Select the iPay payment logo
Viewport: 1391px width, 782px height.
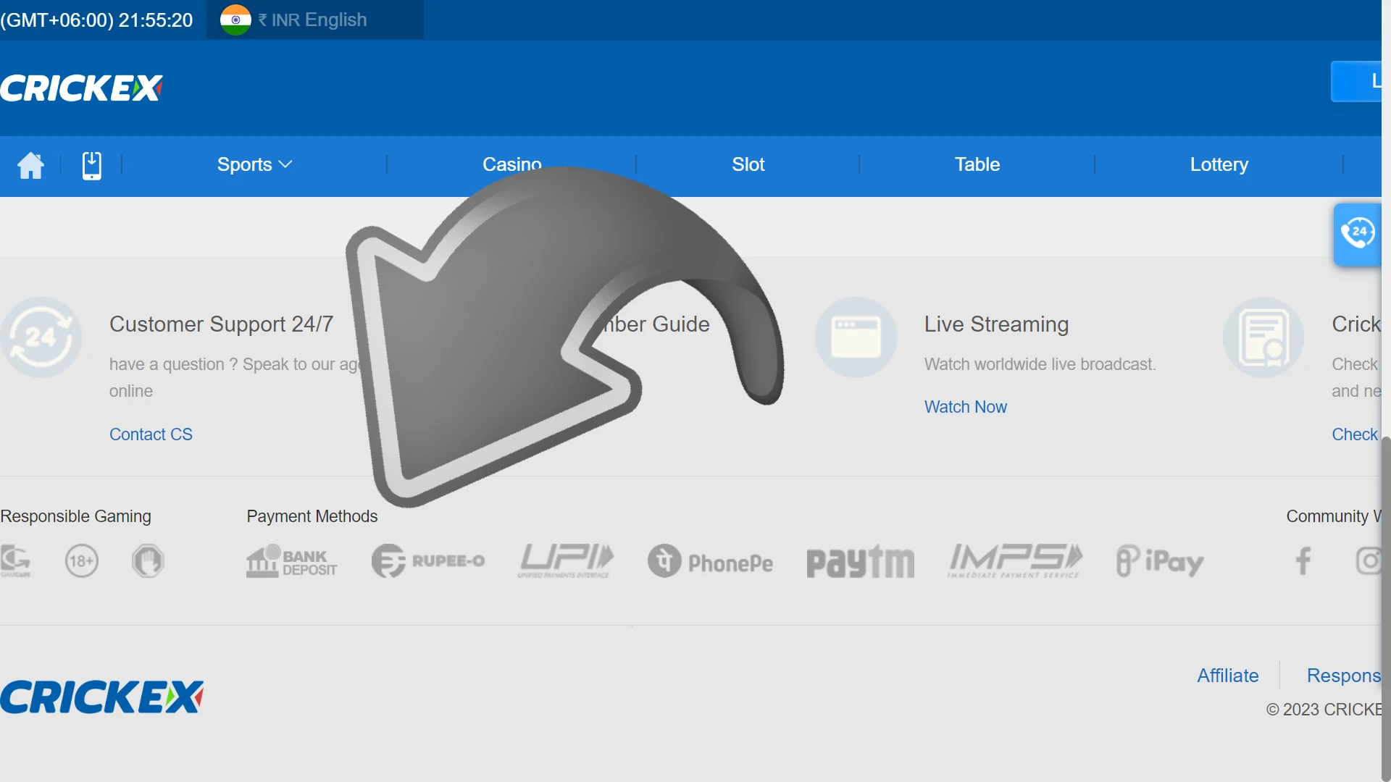coord(1160,561)
